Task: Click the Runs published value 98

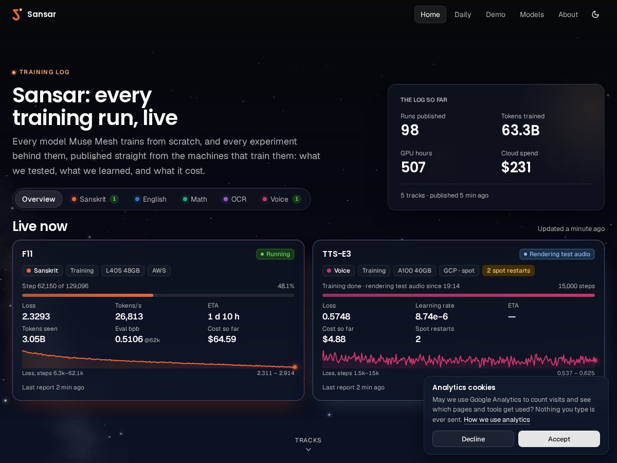Action: (410, 130)
